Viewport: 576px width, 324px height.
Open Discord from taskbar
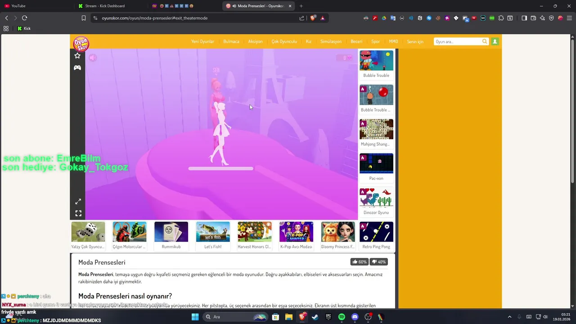355,317
